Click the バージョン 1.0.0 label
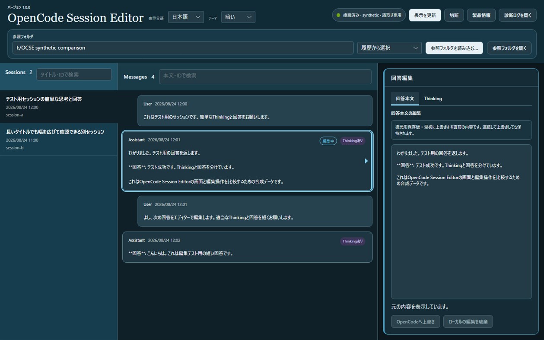 click(19, 7)
